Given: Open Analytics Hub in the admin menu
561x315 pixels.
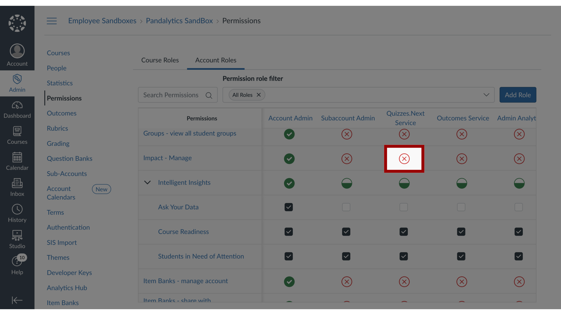Looking at the screenshot, I should pyautogui.click(x=67, y=288).
